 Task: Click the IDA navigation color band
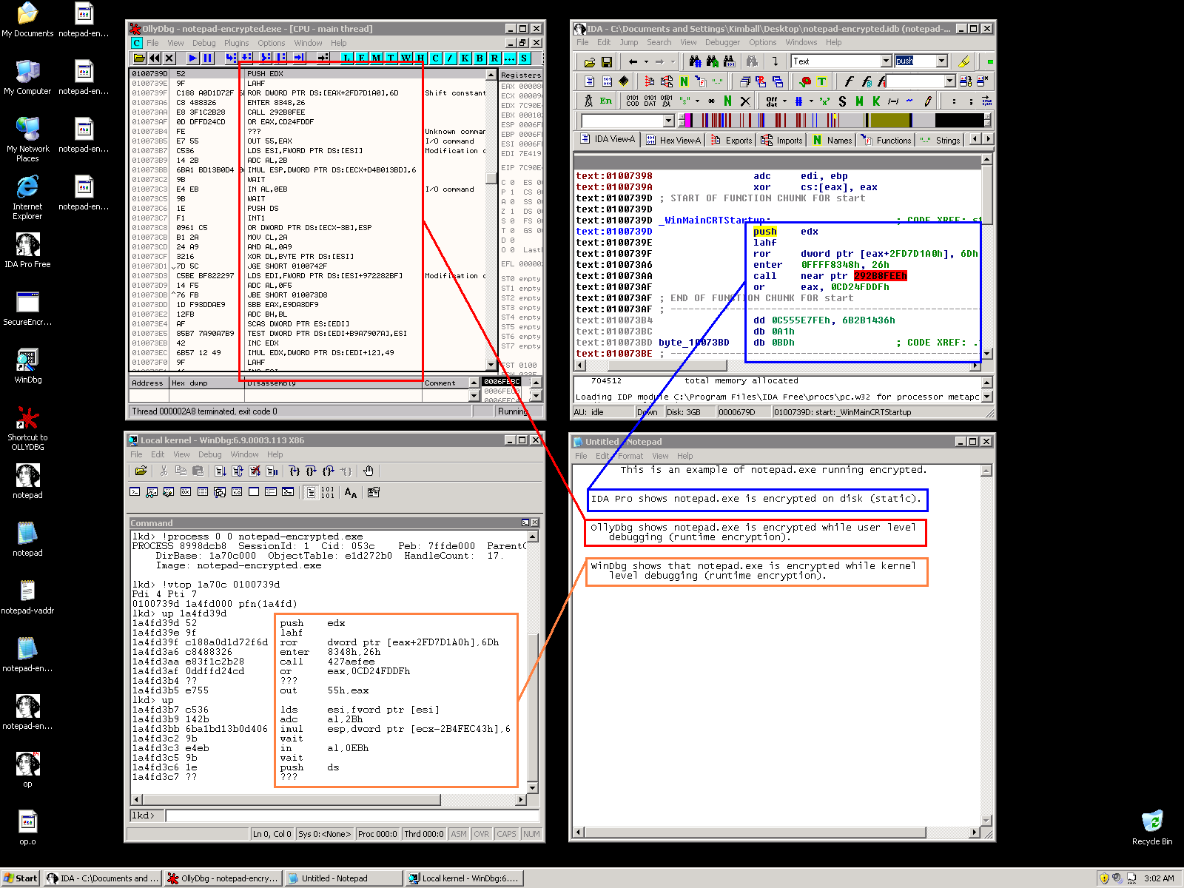pos(834,120)
